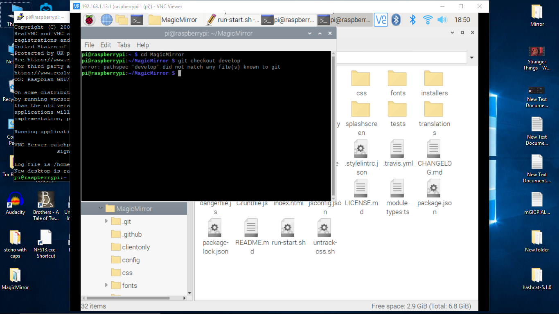Open the address bar dropdown
Screen dimensions: 559x314
point(472,57)
